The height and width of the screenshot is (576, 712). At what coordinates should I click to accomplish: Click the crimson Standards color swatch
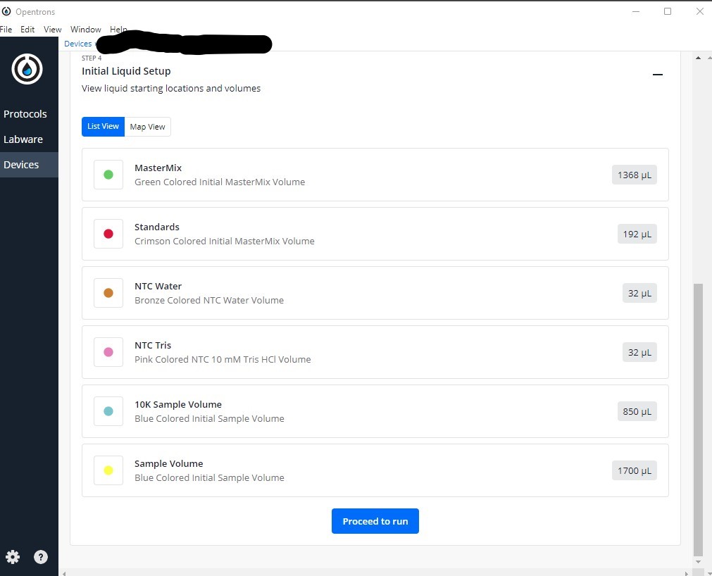pos(108,234)
